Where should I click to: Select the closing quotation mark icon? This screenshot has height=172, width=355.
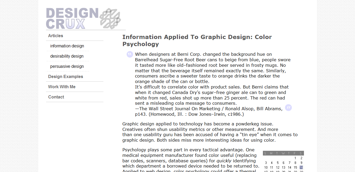coord(288,108)
